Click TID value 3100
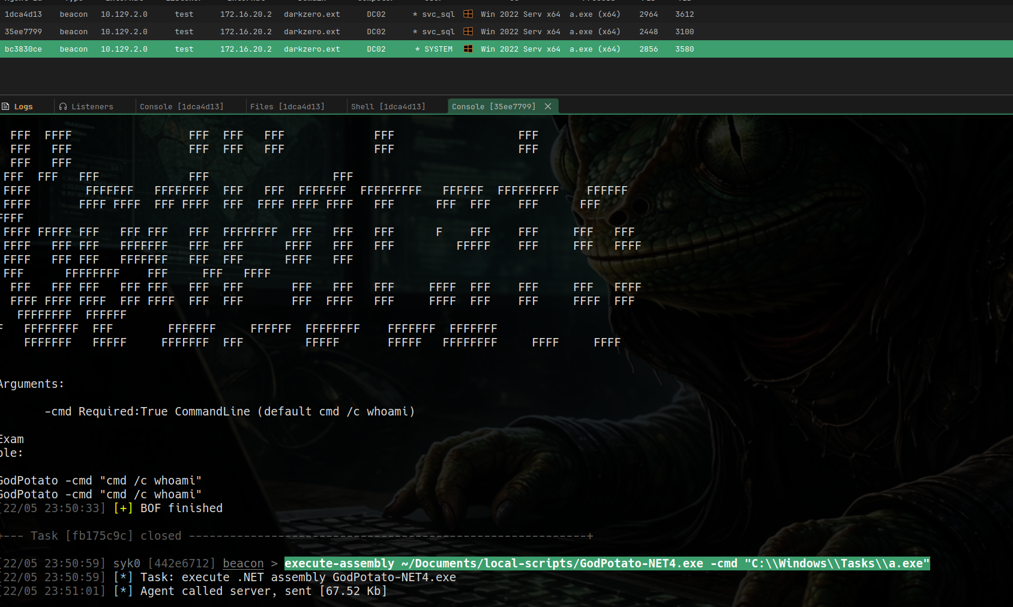This screenshot has width=1013, height=607. tap(685, 32)
